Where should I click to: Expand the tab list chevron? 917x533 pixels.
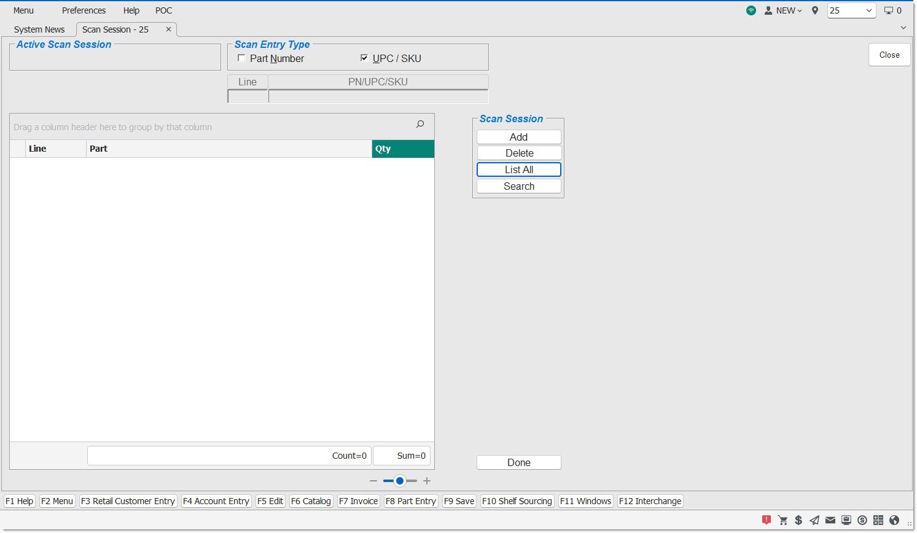pyautogui.click(x=903, y=28)
